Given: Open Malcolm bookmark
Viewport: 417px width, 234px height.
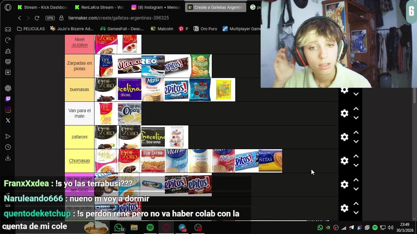Looking at the screenshot, I should (x=162, y=29).
